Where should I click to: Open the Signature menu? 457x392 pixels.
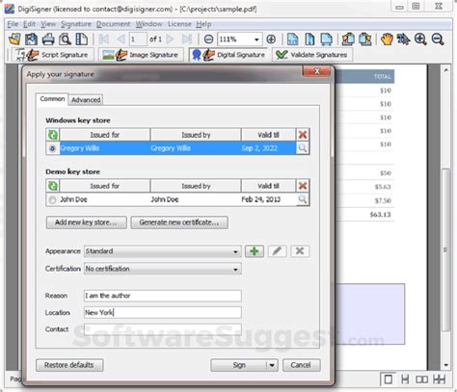coord(76,24)
